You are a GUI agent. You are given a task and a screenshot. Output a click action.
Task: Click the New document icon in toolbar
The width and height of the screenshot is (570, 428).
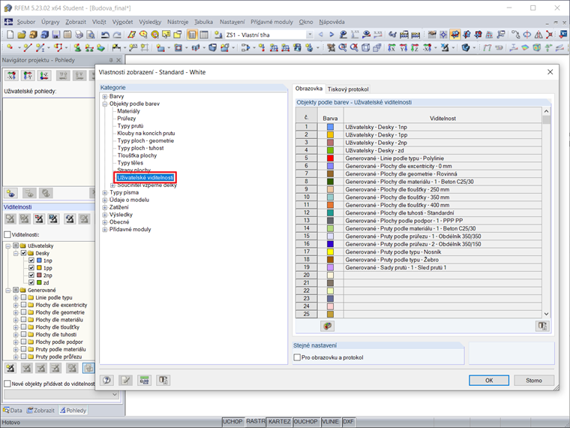click(x=10, y=35)
